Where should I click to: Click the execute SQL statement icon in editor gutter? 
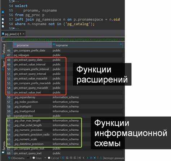coord(3,12)
